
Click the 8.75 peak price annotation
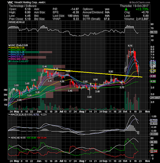point(130,46)
